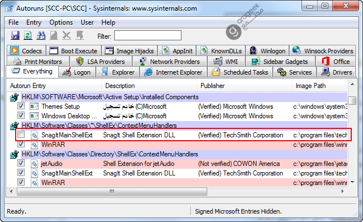Click the vertical scrollbar up arrow
This screenshot has height=222, width=363.
[x=352, y=84]
